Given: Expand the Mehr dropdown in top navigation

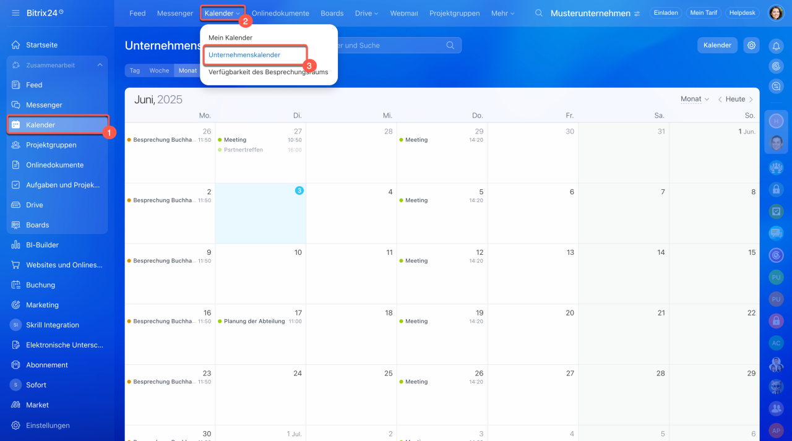Looking at the screenshot, I should tap(502, 14).
